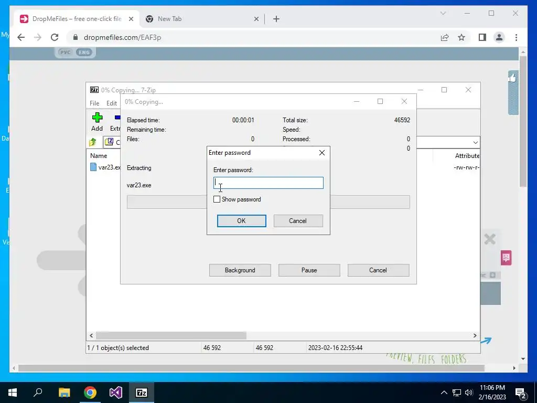The width and height of the screenshot is (537, 403).
Task: Click the Enter password input field
Action: (x=268, y=183)
